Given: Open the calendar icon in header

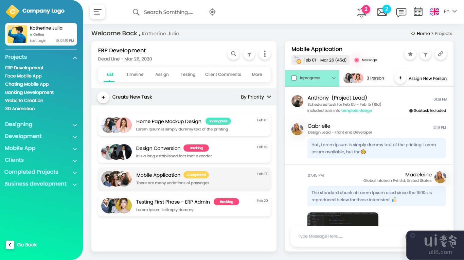Looking at the screenshot, I should [x=418, y=12].
